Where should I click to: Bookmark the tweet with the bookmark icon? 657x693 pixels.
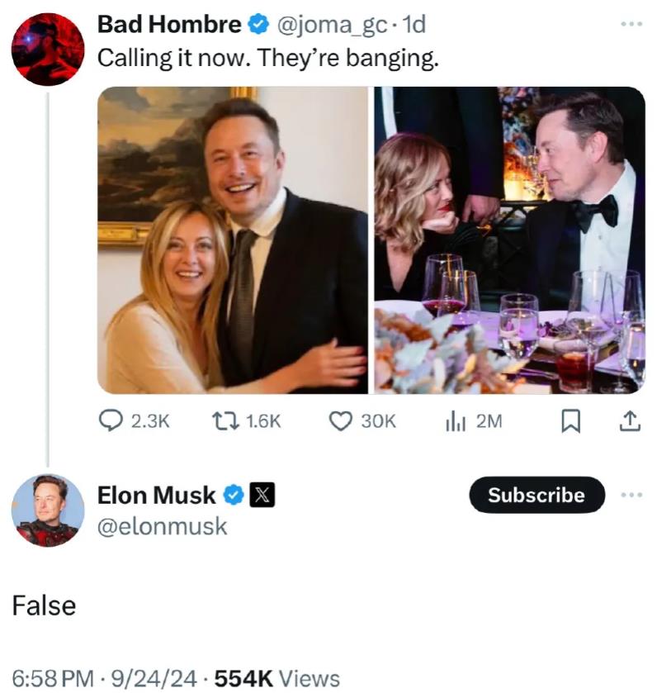pyautogui.click(x=570, y=422)
